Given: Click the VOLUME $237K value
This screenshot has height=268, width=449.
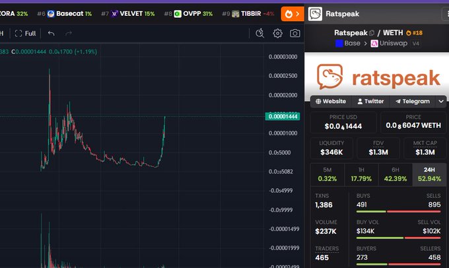Looking at the screenshot, I should tap(326, 231).
